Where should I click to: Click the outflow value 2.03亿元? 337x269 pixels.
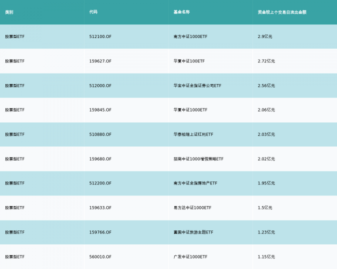266,134
